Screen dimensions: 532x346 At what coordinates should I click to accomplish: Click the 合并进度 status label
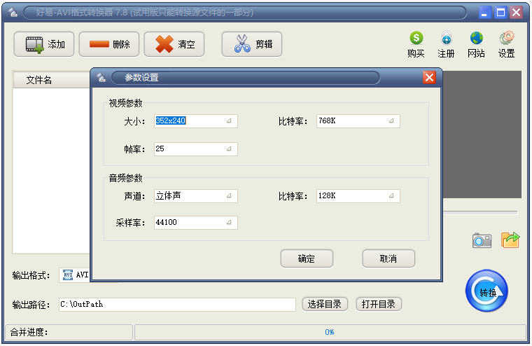(29, 332)
